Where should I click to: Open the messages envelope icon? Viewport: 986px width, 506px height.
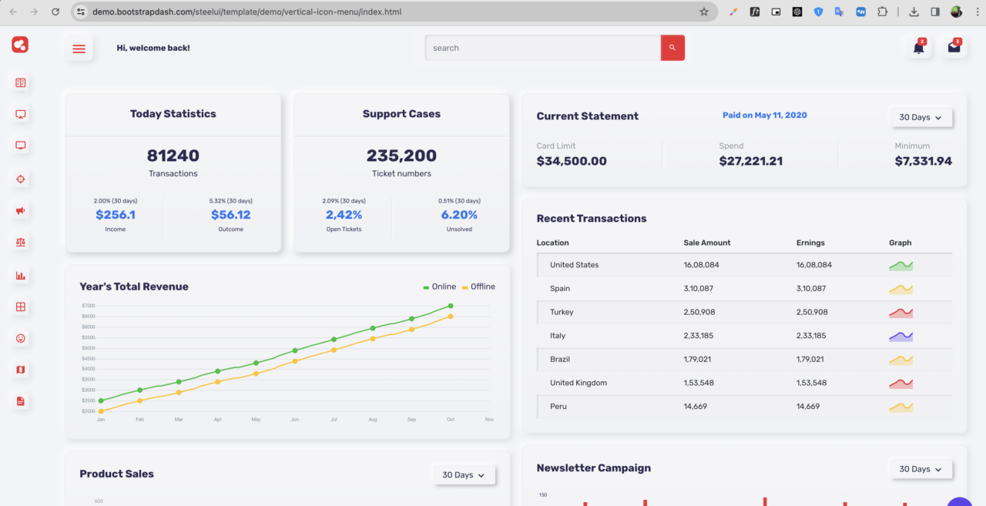[x=954, y=48]
